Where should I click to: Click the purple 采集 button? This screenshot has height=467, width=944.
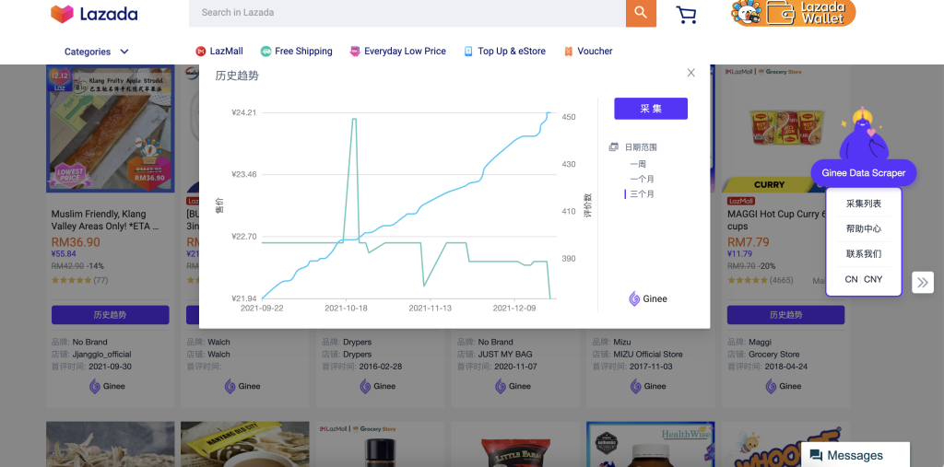[x=651, y=109]
